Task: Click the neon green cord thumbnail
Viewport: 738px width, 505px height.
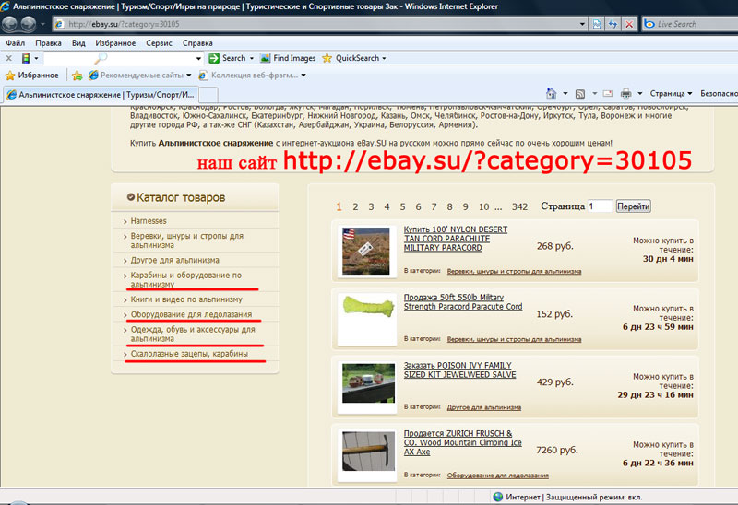Action: pos(368,306)
